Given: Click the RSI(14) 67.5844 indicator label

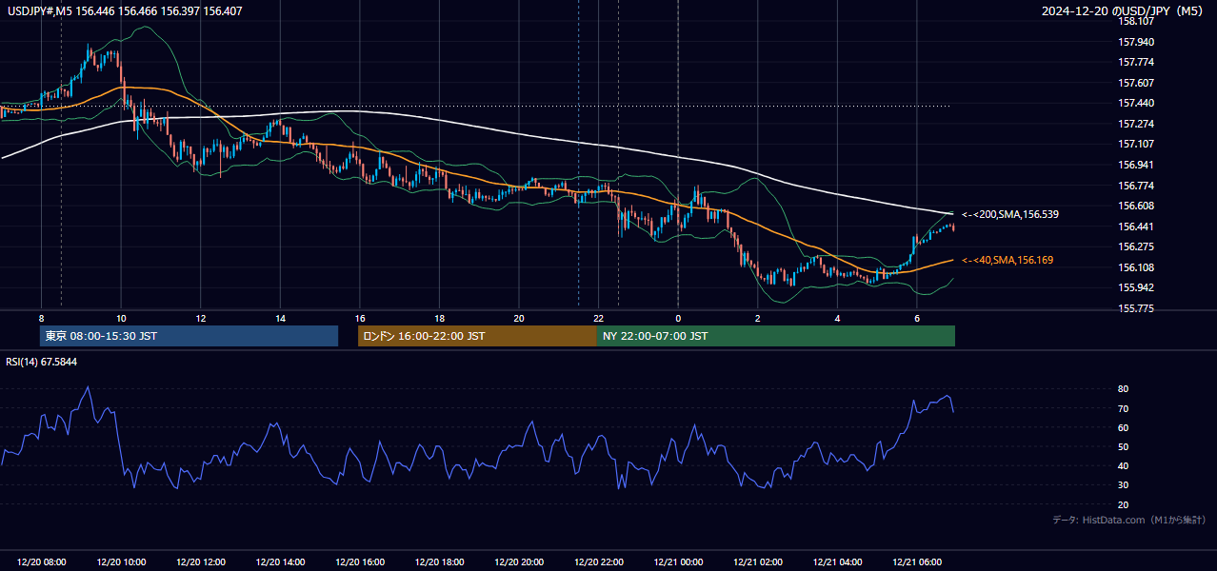Looking at the screenshot, I should click(x=42, y=362).
